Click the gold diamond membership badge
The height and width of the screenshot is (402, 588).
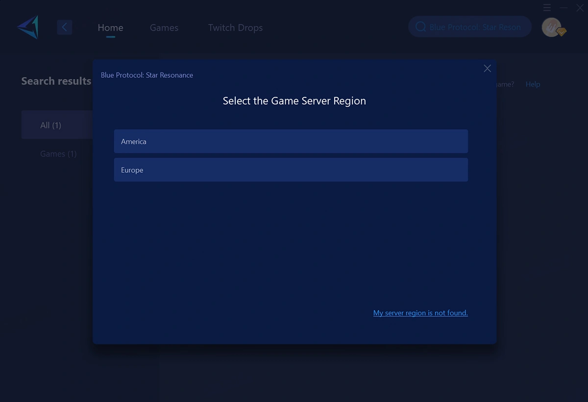pyautogui.click(x=562, y=32)
